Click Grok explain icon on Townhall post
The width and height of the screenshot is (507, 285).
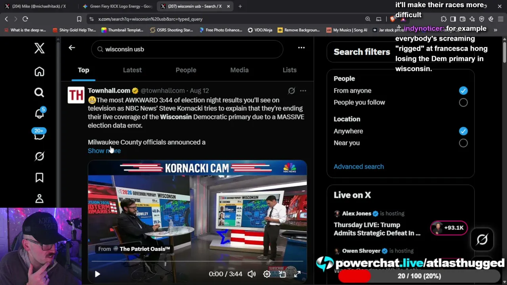pyautogui.click(x=292, y=91)
